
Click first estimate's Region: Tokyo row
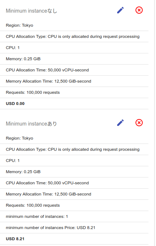coord(74,25)
